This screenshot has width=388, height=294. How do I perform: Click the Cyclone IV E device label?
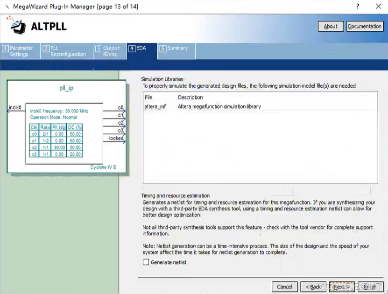103,167
